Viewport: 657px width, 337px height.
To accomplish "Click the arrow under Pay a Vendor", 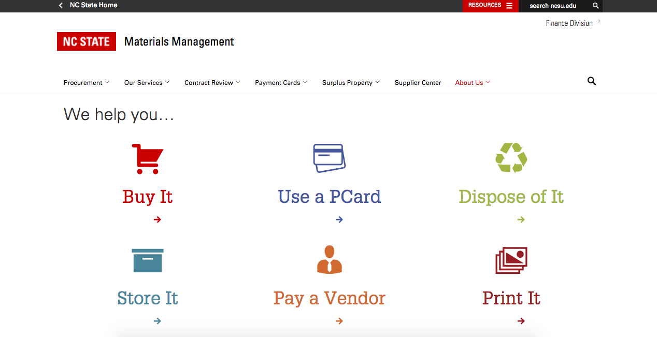I will (x=339, y=321).
